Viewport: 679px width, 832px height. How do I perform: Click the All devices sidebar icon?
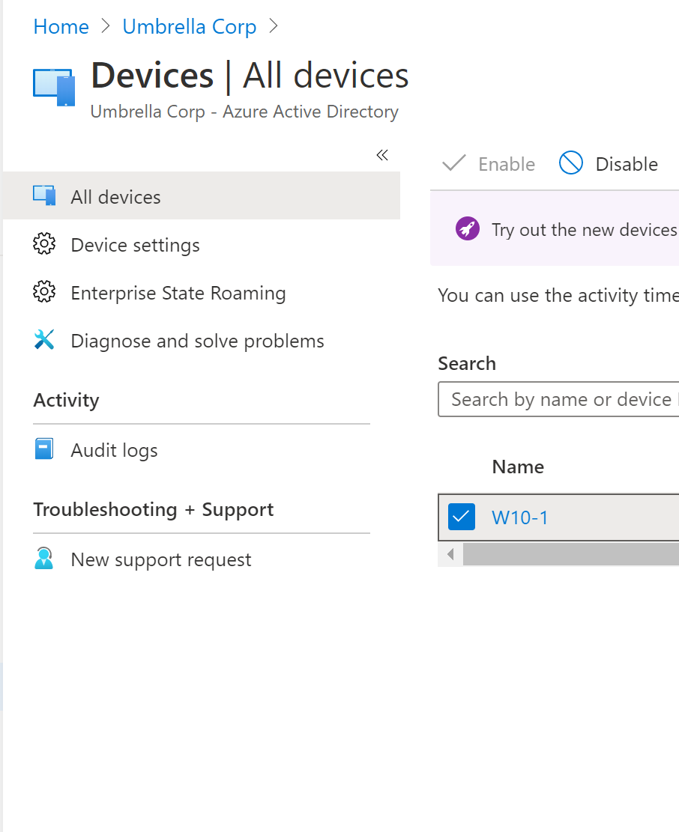click(x=44, y=195)
